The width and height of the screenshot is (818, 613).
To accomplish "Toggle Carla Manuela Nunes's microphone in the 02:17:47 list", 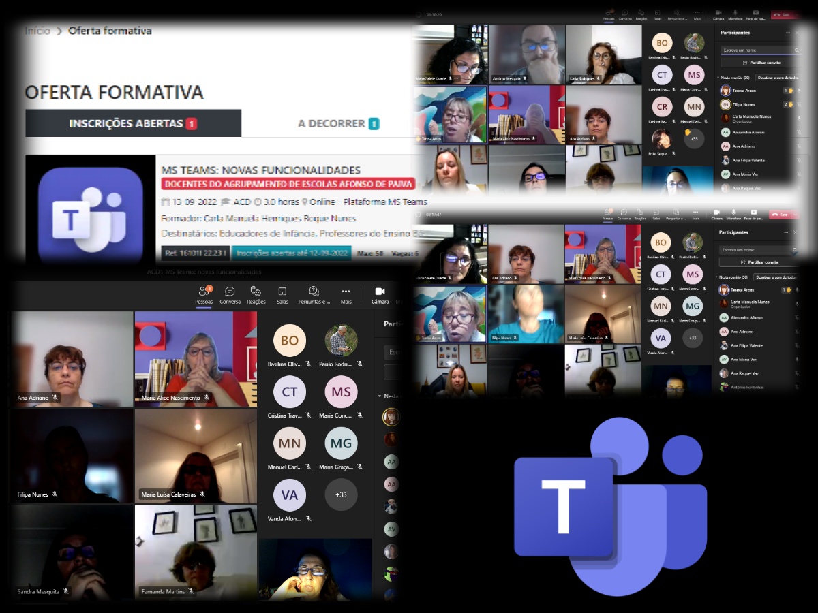I will click(798, 303).
